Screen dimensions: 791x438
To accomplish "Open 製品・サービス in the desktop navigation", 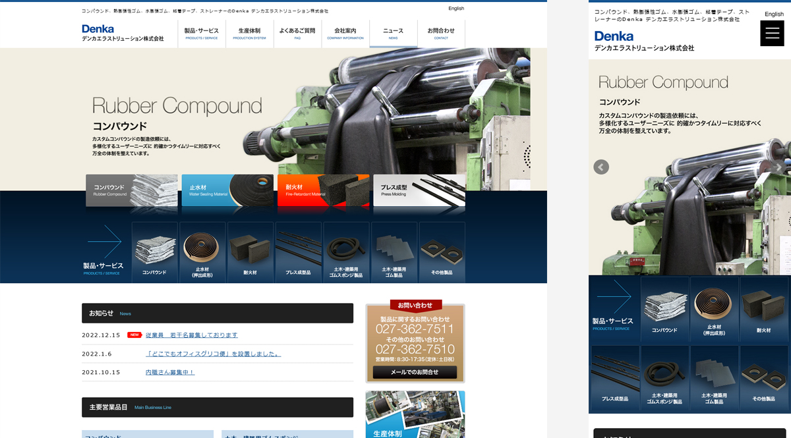I will click(202, 34).
